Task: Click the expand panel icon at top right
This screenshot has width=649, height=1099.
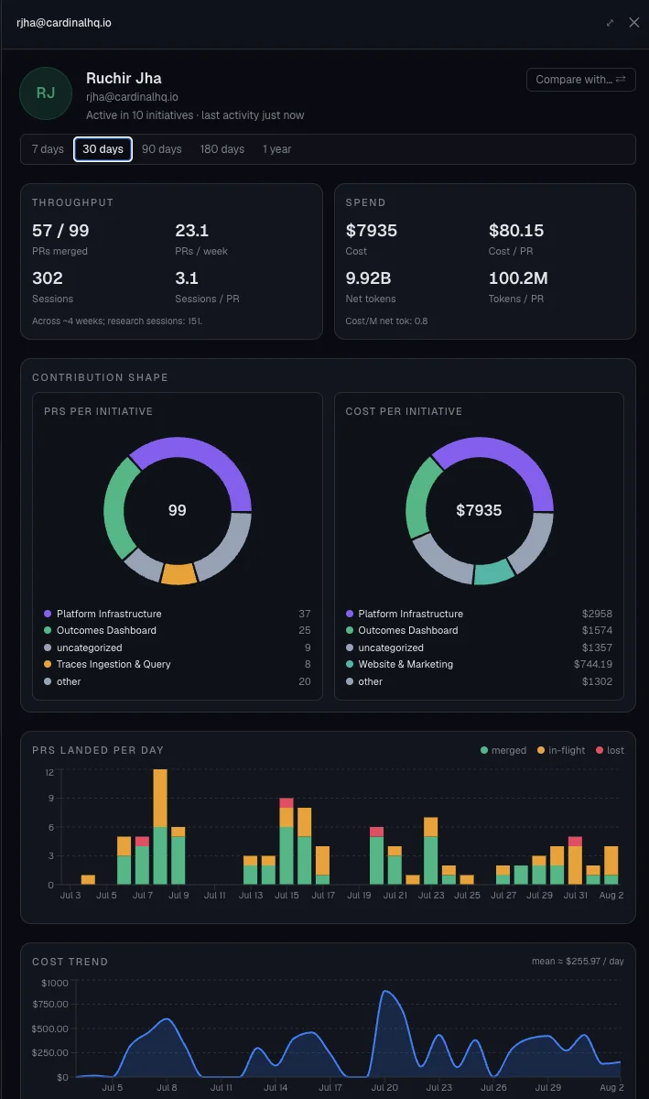Action: pyautogui.click(x=611, y=23)
